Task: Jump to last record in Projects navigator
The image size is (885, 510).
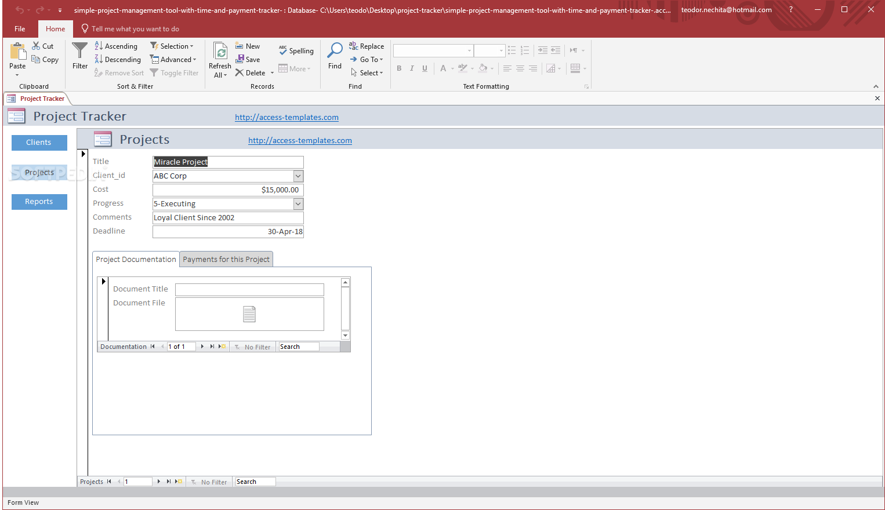Action: click(168, 482)
